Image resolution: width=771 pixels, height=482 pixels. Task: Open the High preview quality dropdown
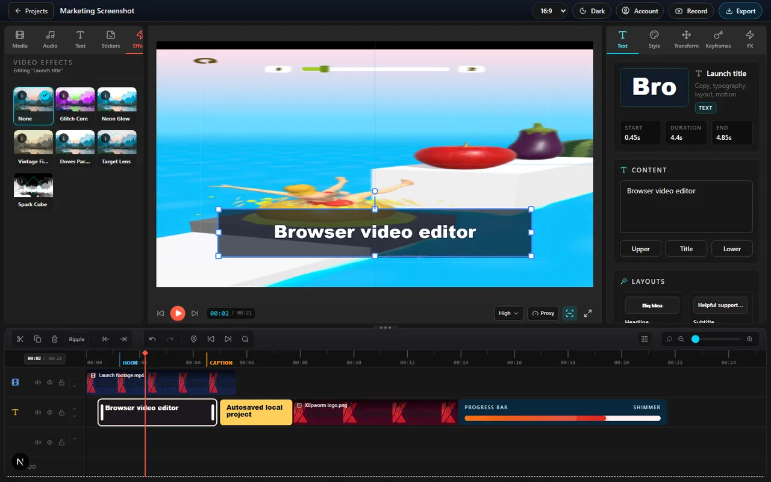tap(508, 313)
